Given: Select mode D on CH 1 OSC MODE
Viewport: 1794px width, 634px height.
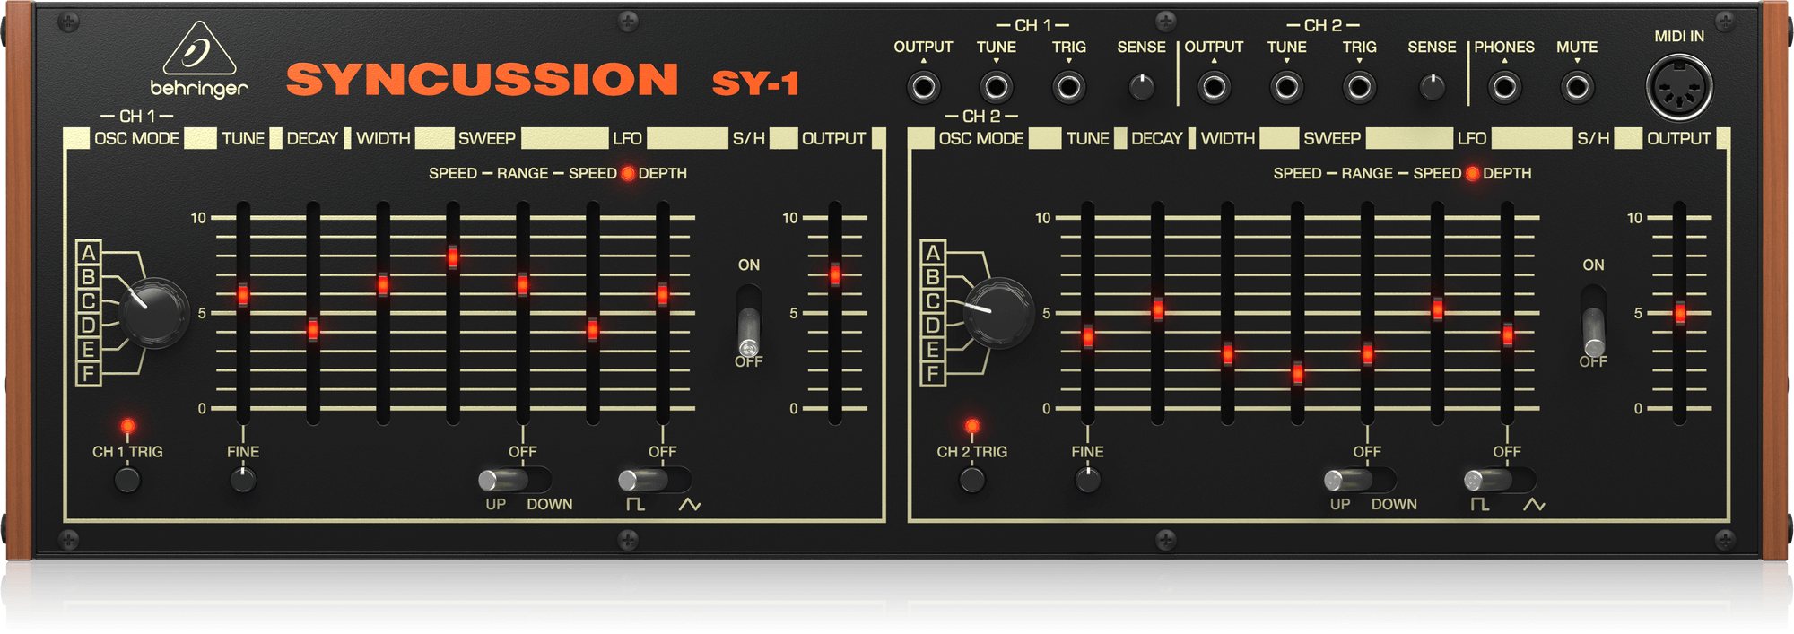Looking at the screenshot, I should [x=89, y=326].
